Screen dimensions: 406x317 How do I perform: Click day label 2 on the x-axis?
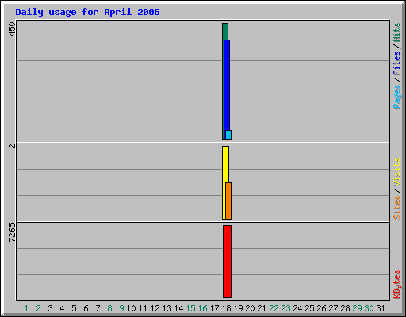tap(38, 308)
